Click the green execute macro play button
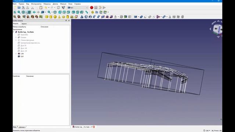 pos(104,7)
